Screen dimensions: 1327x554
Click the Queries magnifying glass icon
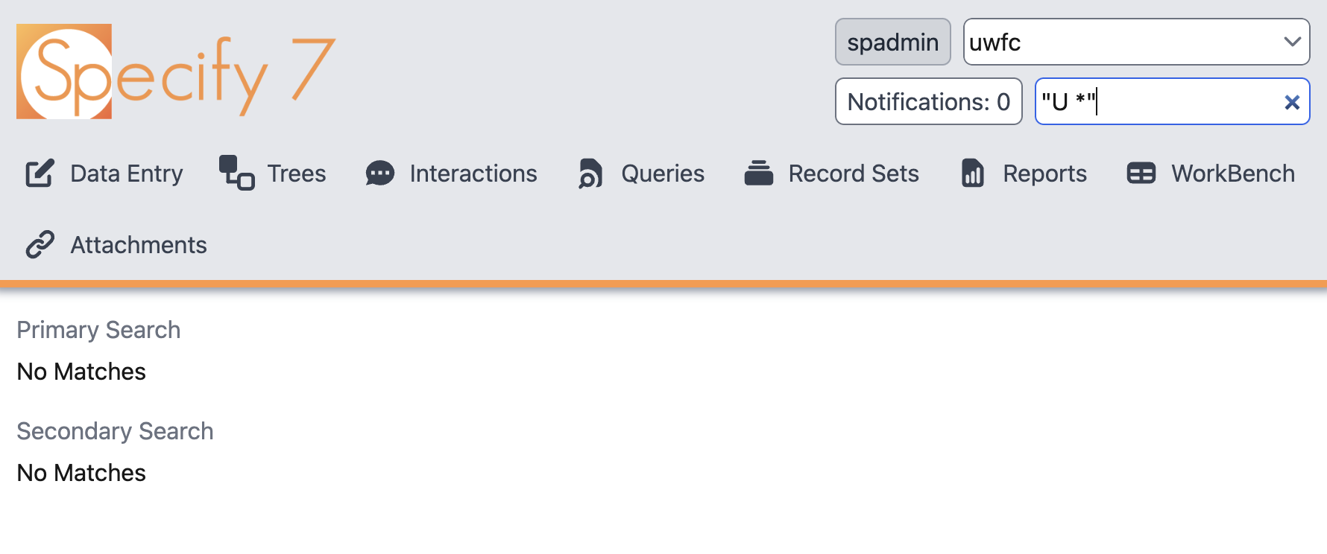click(x=589, y=173)
